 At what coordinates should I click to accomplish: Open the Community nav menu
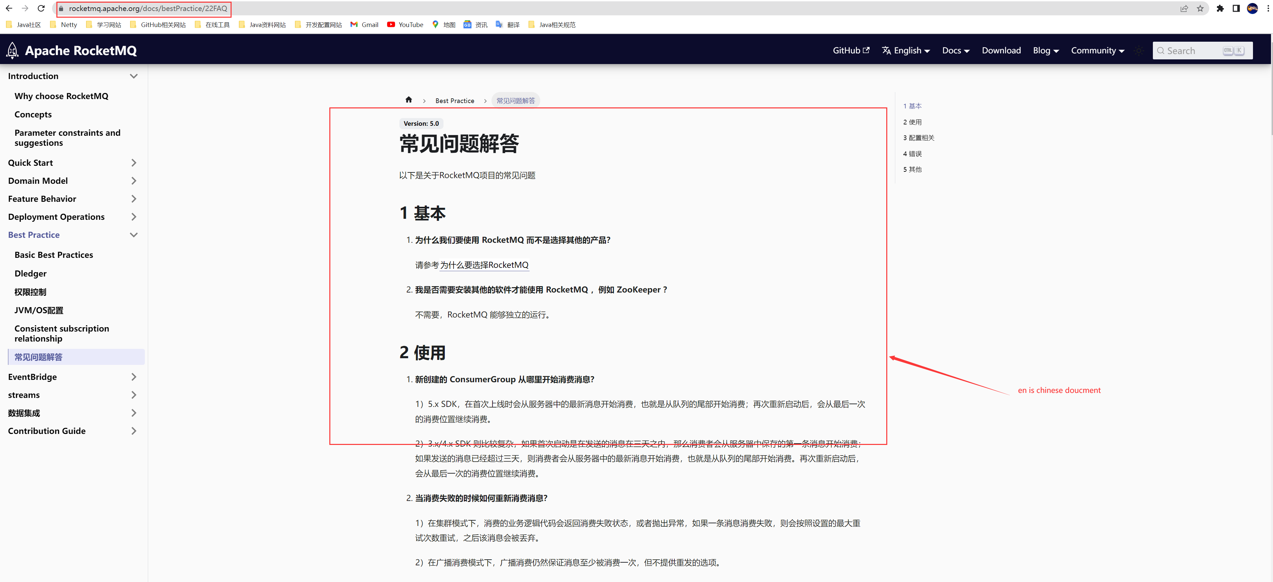(x=1097, y=50)
